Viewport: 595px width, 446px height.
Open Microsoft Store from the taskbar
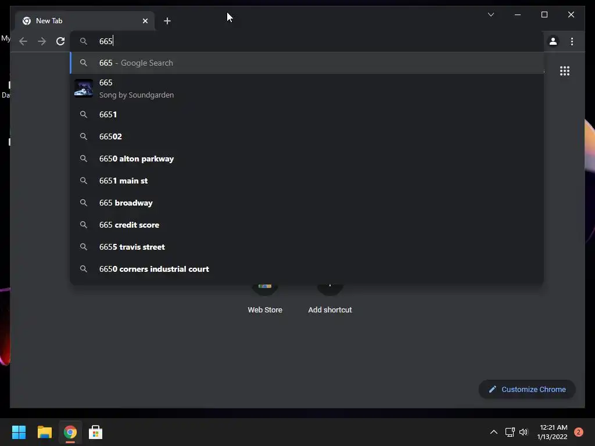click(96, 432)
